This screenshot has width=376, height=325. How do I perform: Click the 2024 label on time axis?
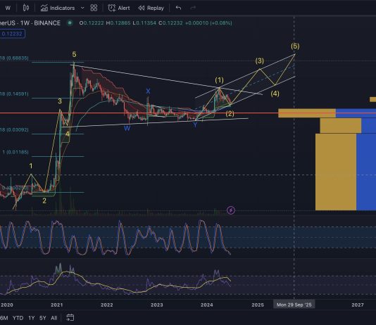click(x=207, y=305)
